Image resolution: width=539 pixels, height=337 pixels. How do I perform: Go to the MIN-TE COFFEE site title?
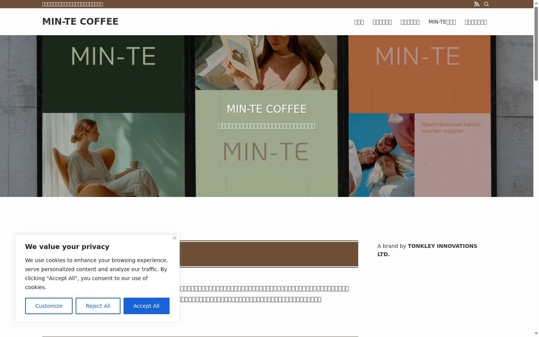click(x=80, y=22)
